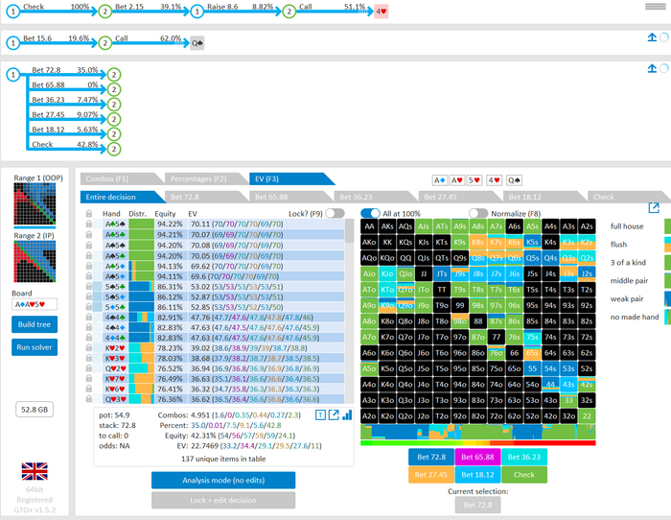The width and height of the screenshot is (671, 520).
Task: Open the hamburger menu at top right
Action: 655,7
